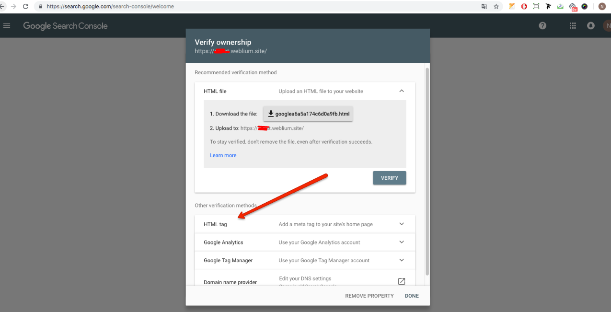This screenshot has height=312, width=611.
Task: Open the Help question mark icon
Action: [x=542, y=26]
